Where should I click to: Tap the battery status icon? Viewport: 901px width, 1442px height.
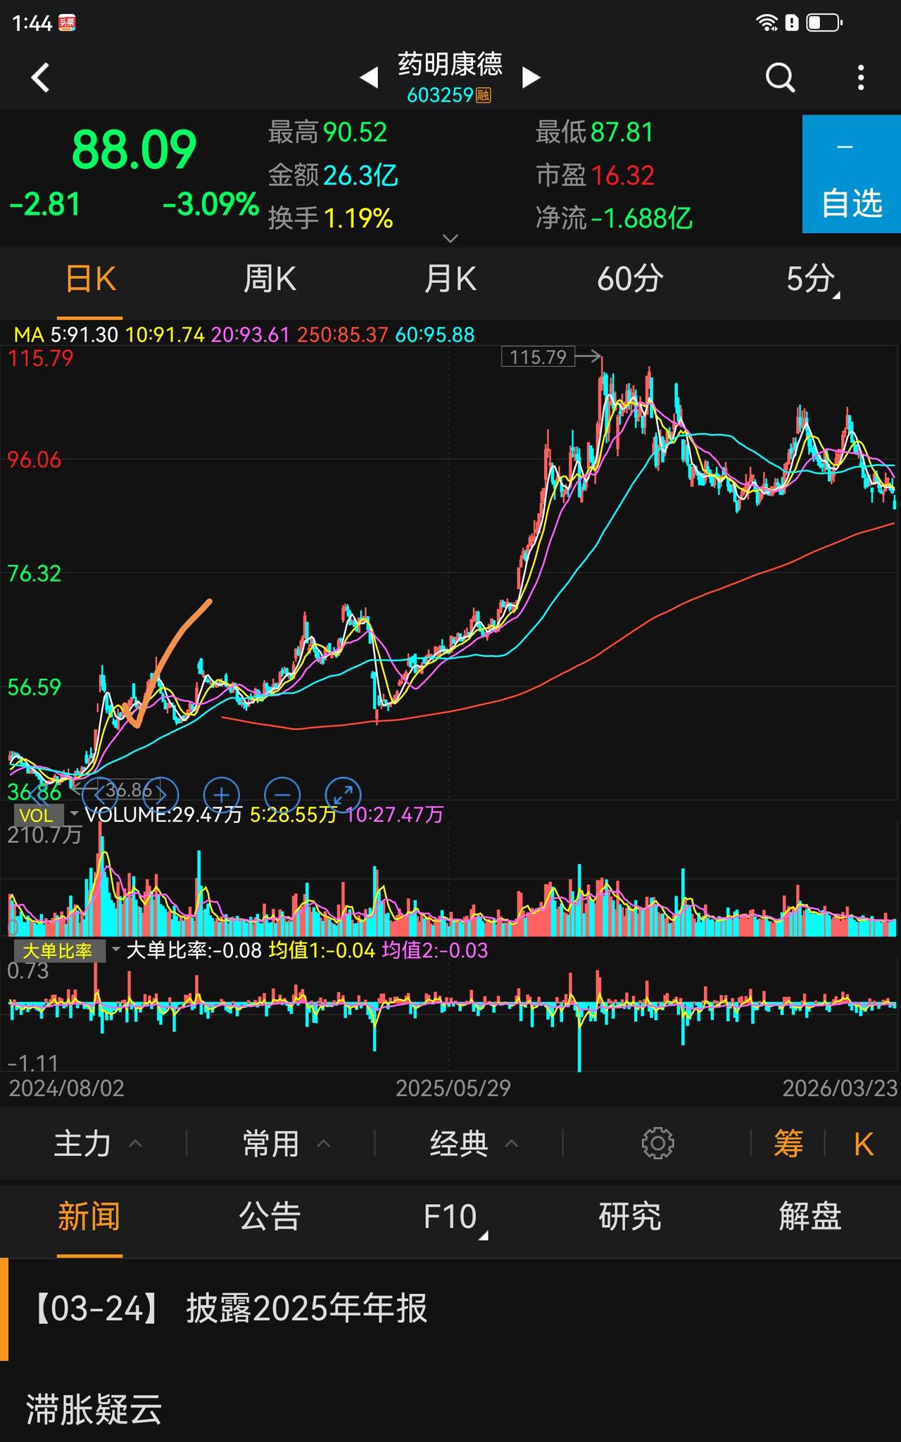tap(824, 23)
